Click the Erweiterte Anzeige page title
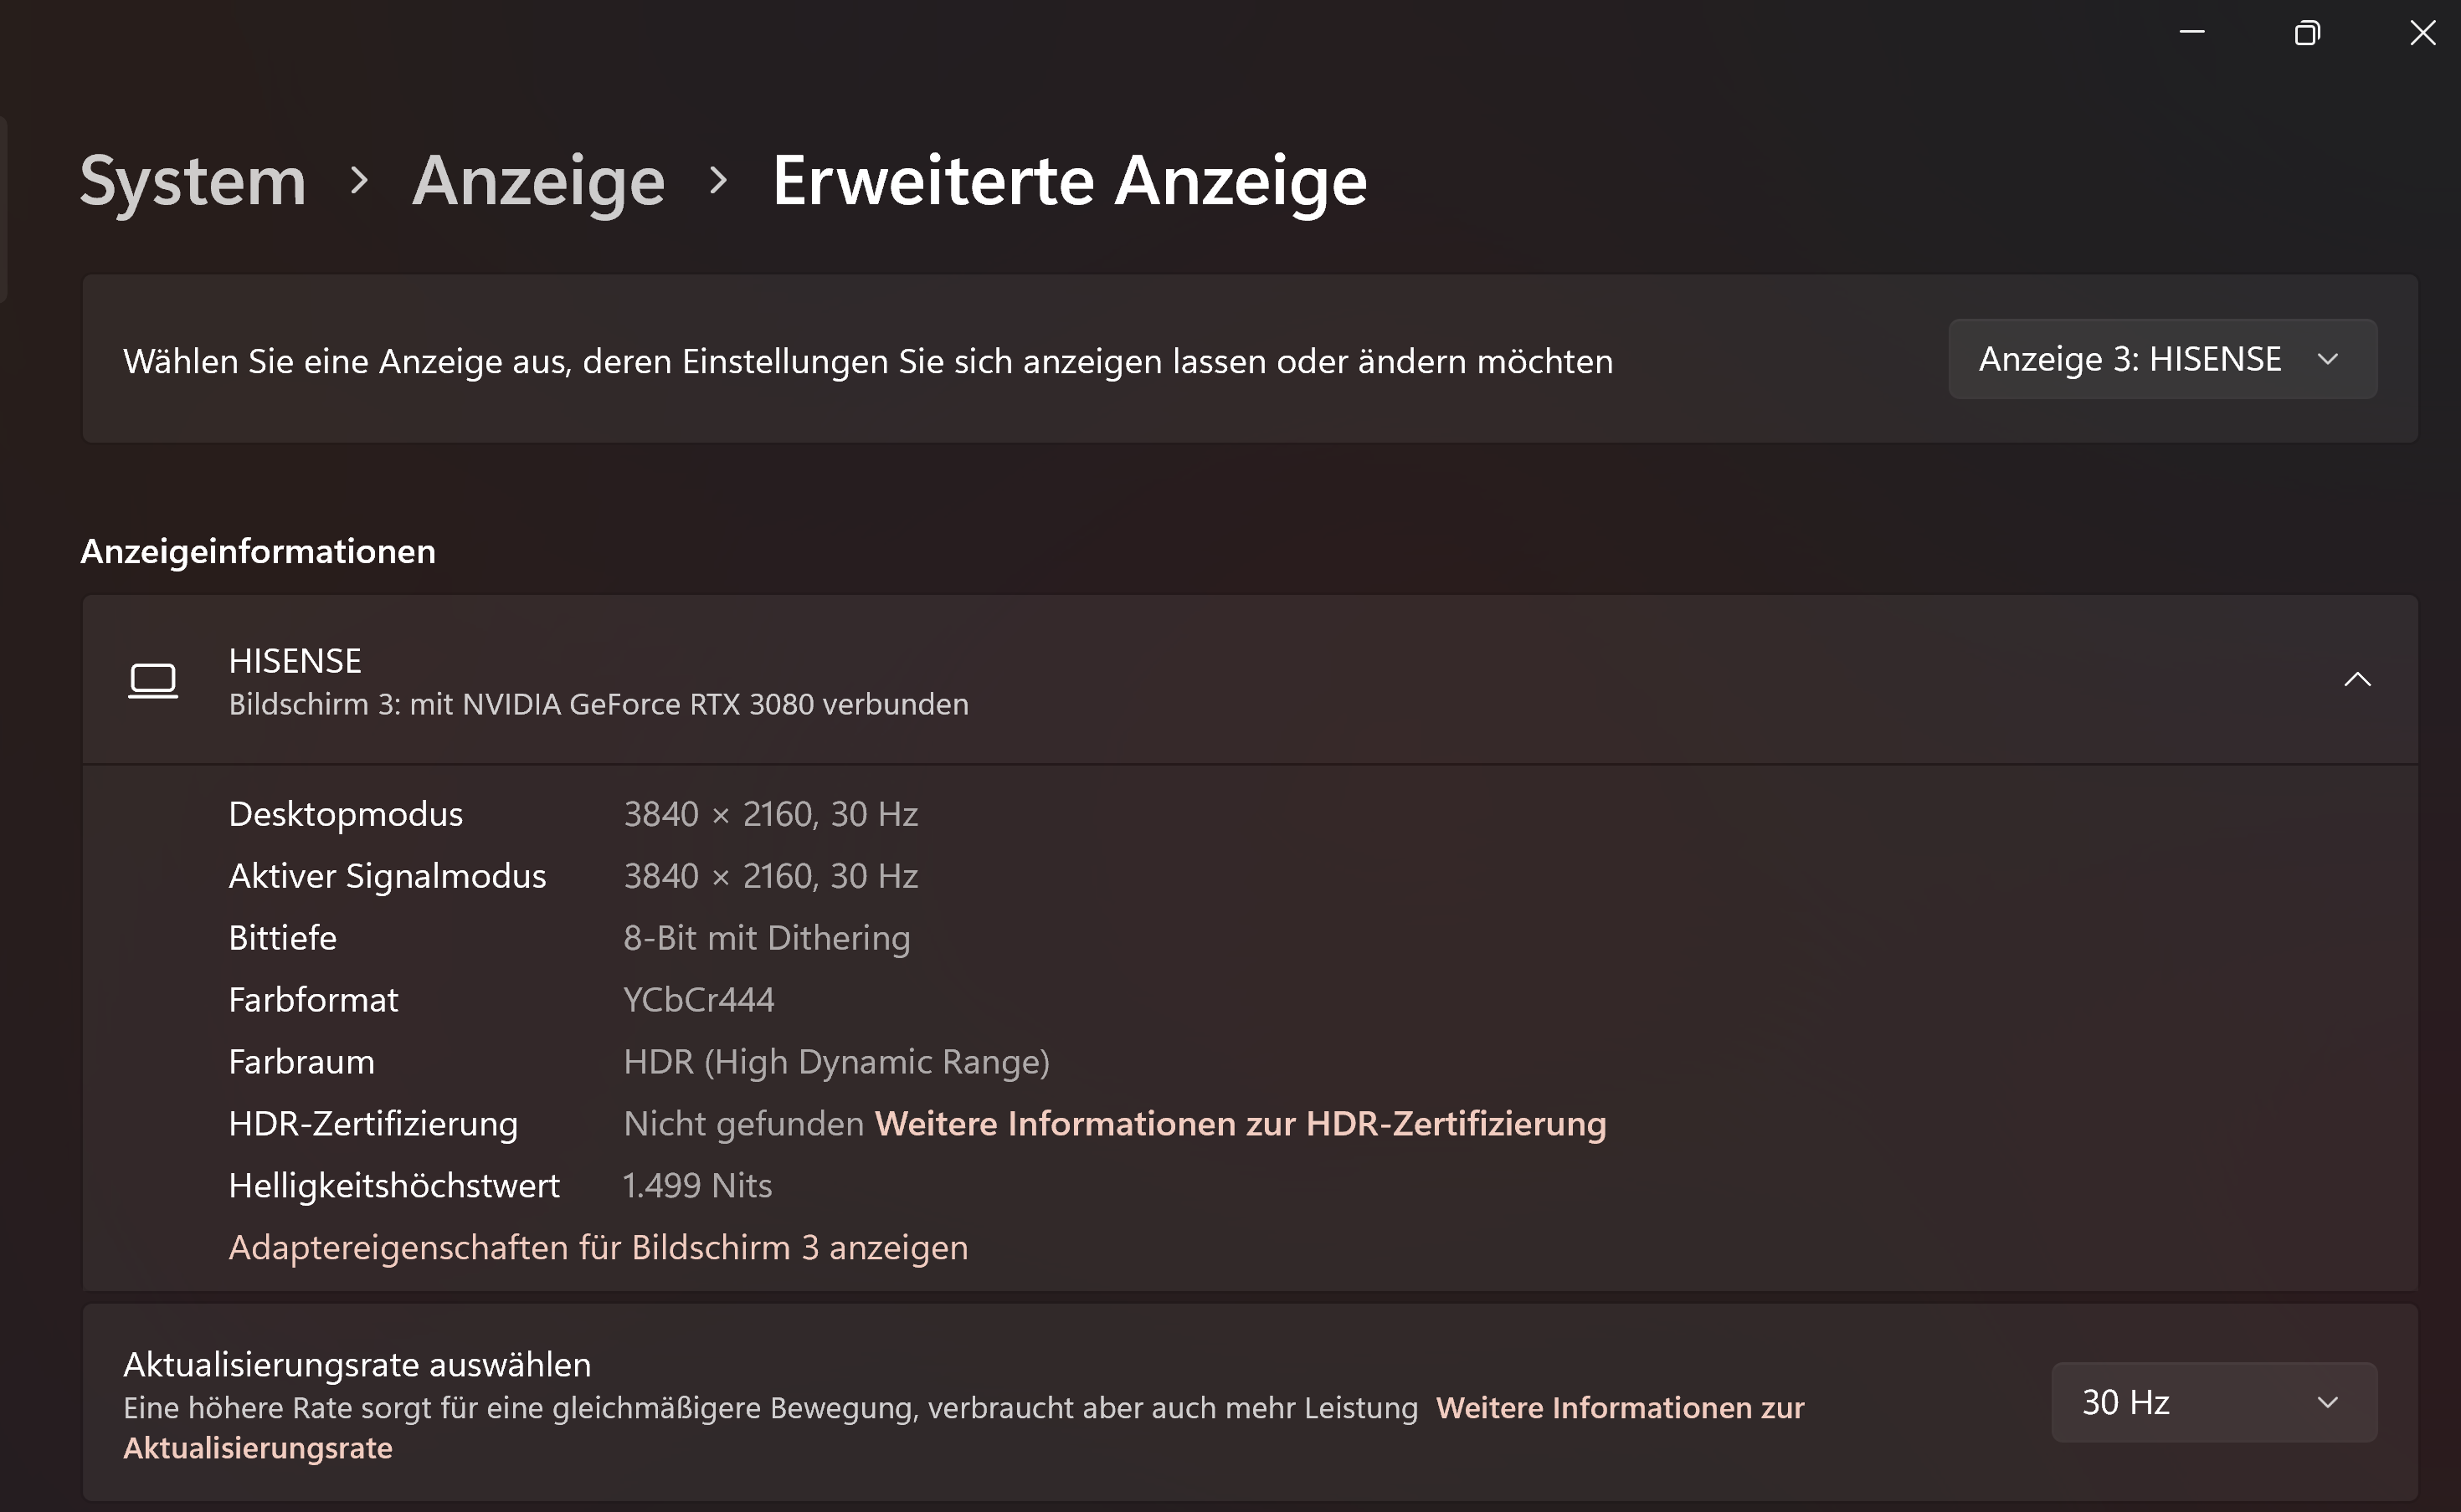2461x1512 pixels. [1068, 181]
